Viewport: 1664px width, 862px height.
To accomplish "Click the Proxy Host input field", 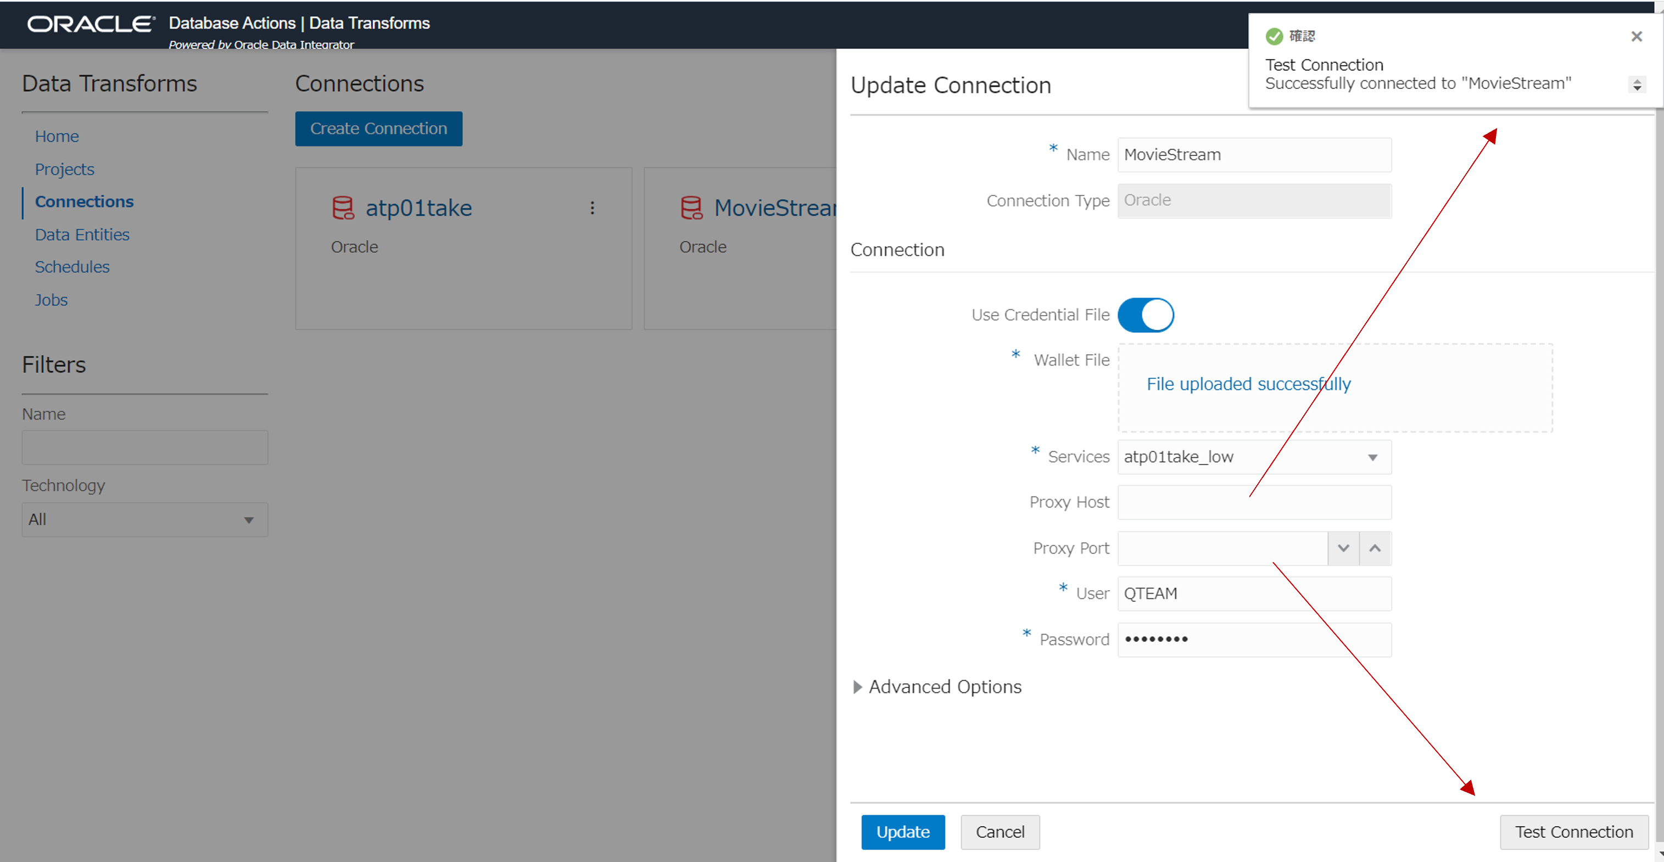I will 1254,502.
